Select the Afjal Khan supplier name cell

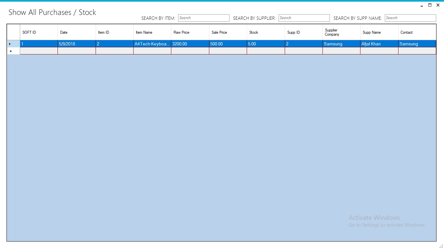[379, 44]
